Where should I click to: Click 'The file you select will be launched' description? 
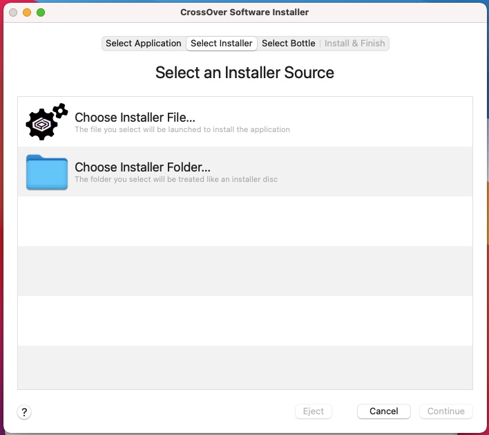pos(182,129)
